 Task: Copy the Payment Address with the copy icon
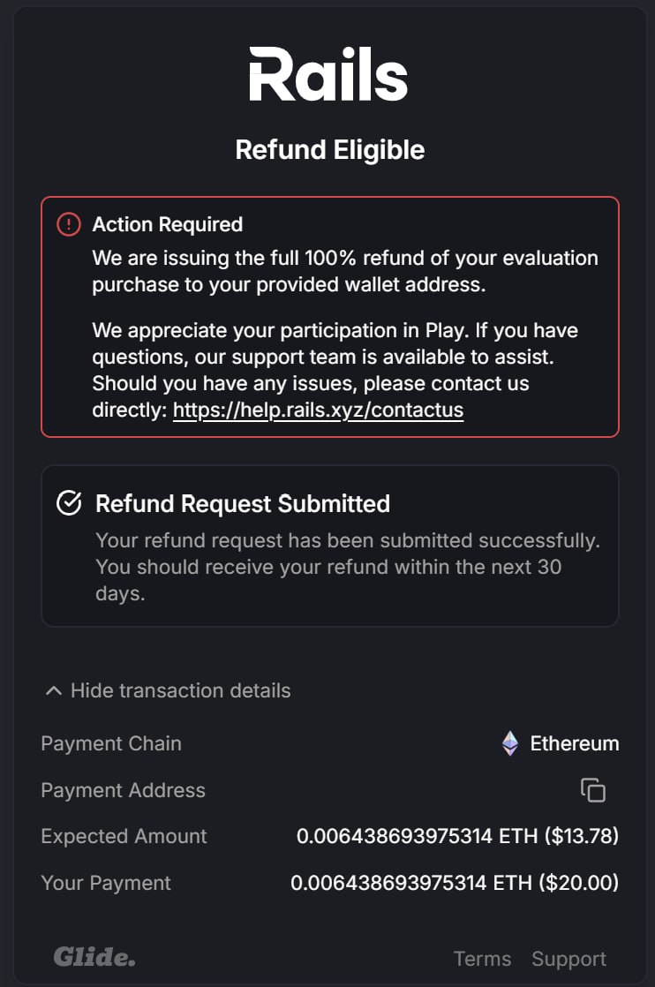[x=593, y=790]
